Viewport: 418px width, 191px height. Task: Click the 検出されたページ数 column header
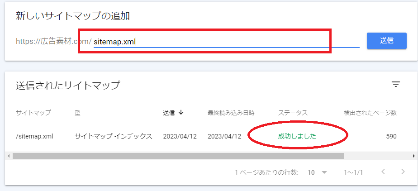(x=370, y=113)
